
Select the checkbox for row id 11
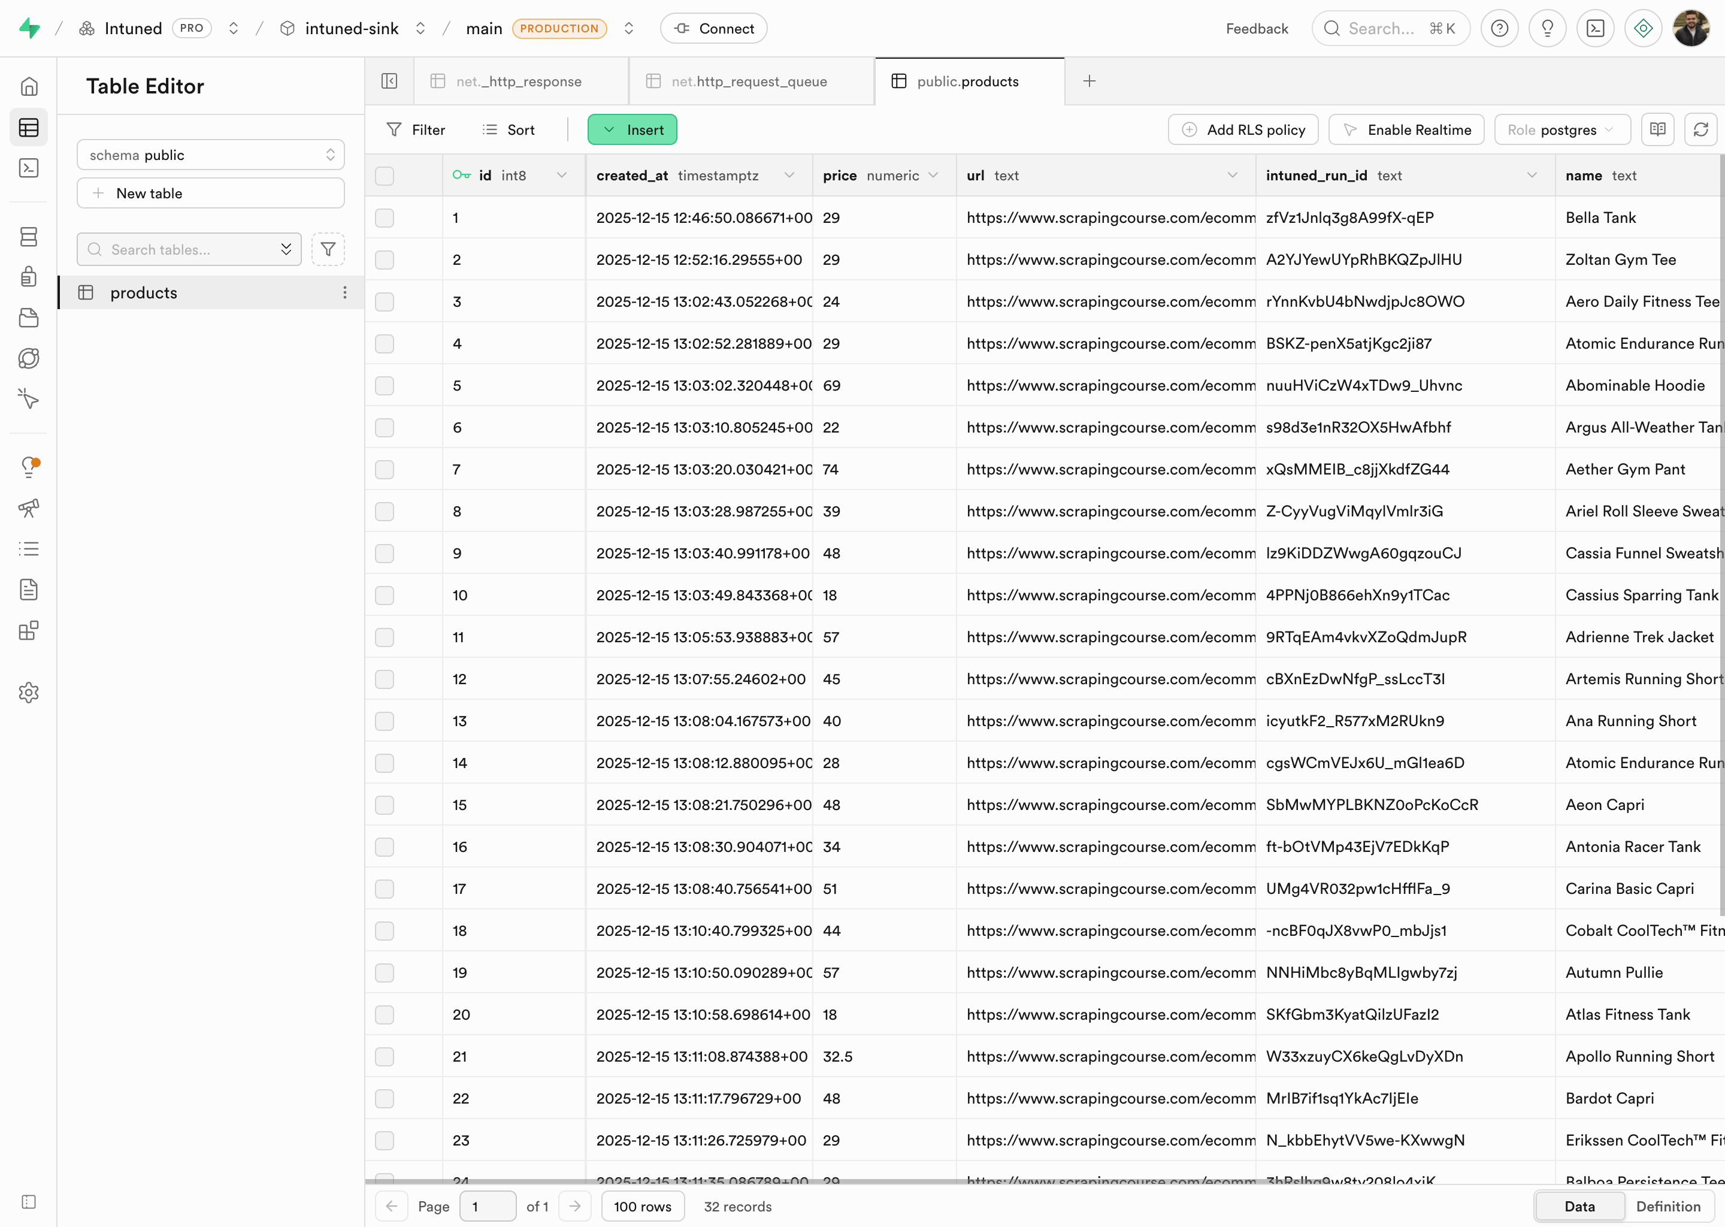coord(385,637)
